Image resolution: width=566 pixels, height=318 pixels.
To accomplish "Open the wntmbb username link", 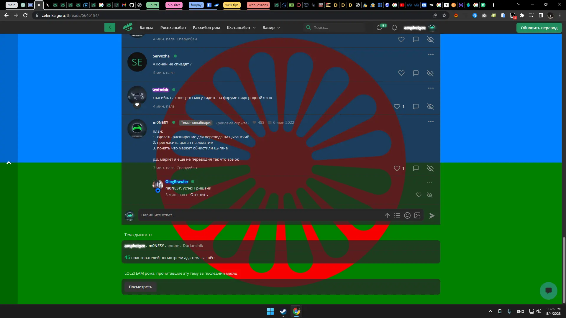I will coord(160,90).
